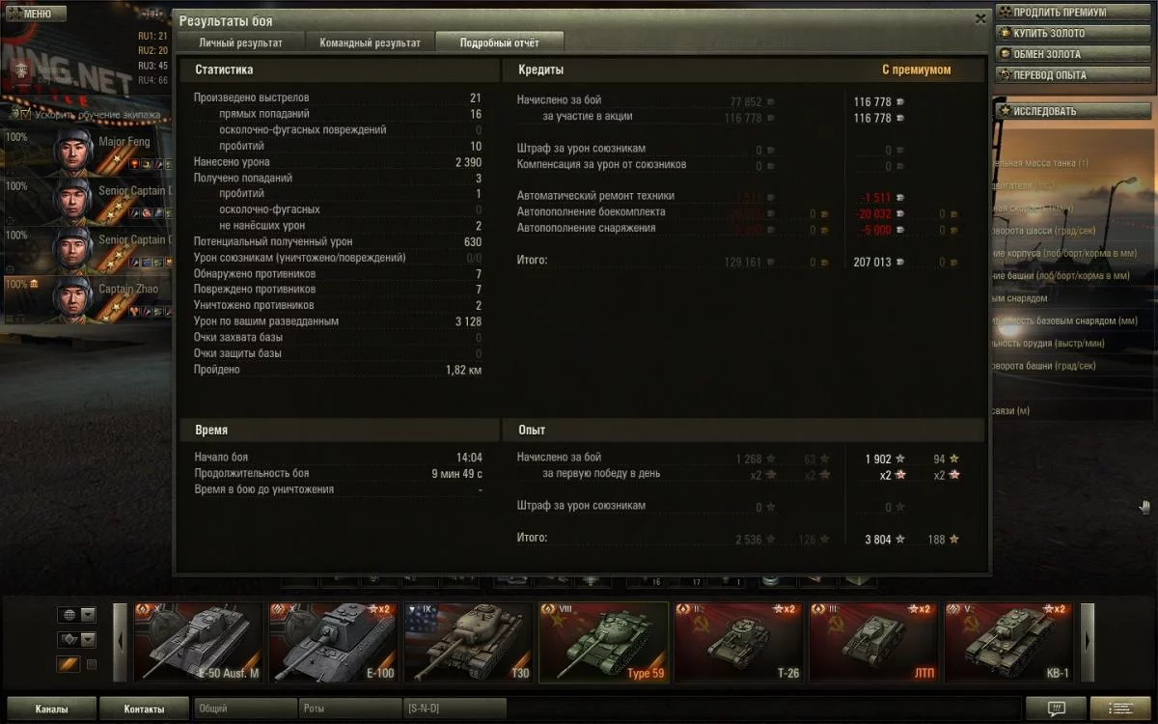This screenshot has width=1158, height=724.
Task: Click the battle duration 9 мин 49 с
Action: coord(456,473)
